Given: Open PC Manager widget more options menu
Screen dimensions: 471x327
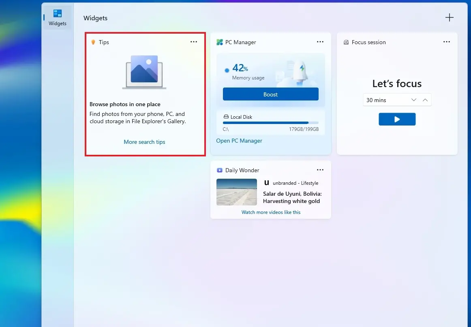Looking at the screenshot, I should 320,42.
